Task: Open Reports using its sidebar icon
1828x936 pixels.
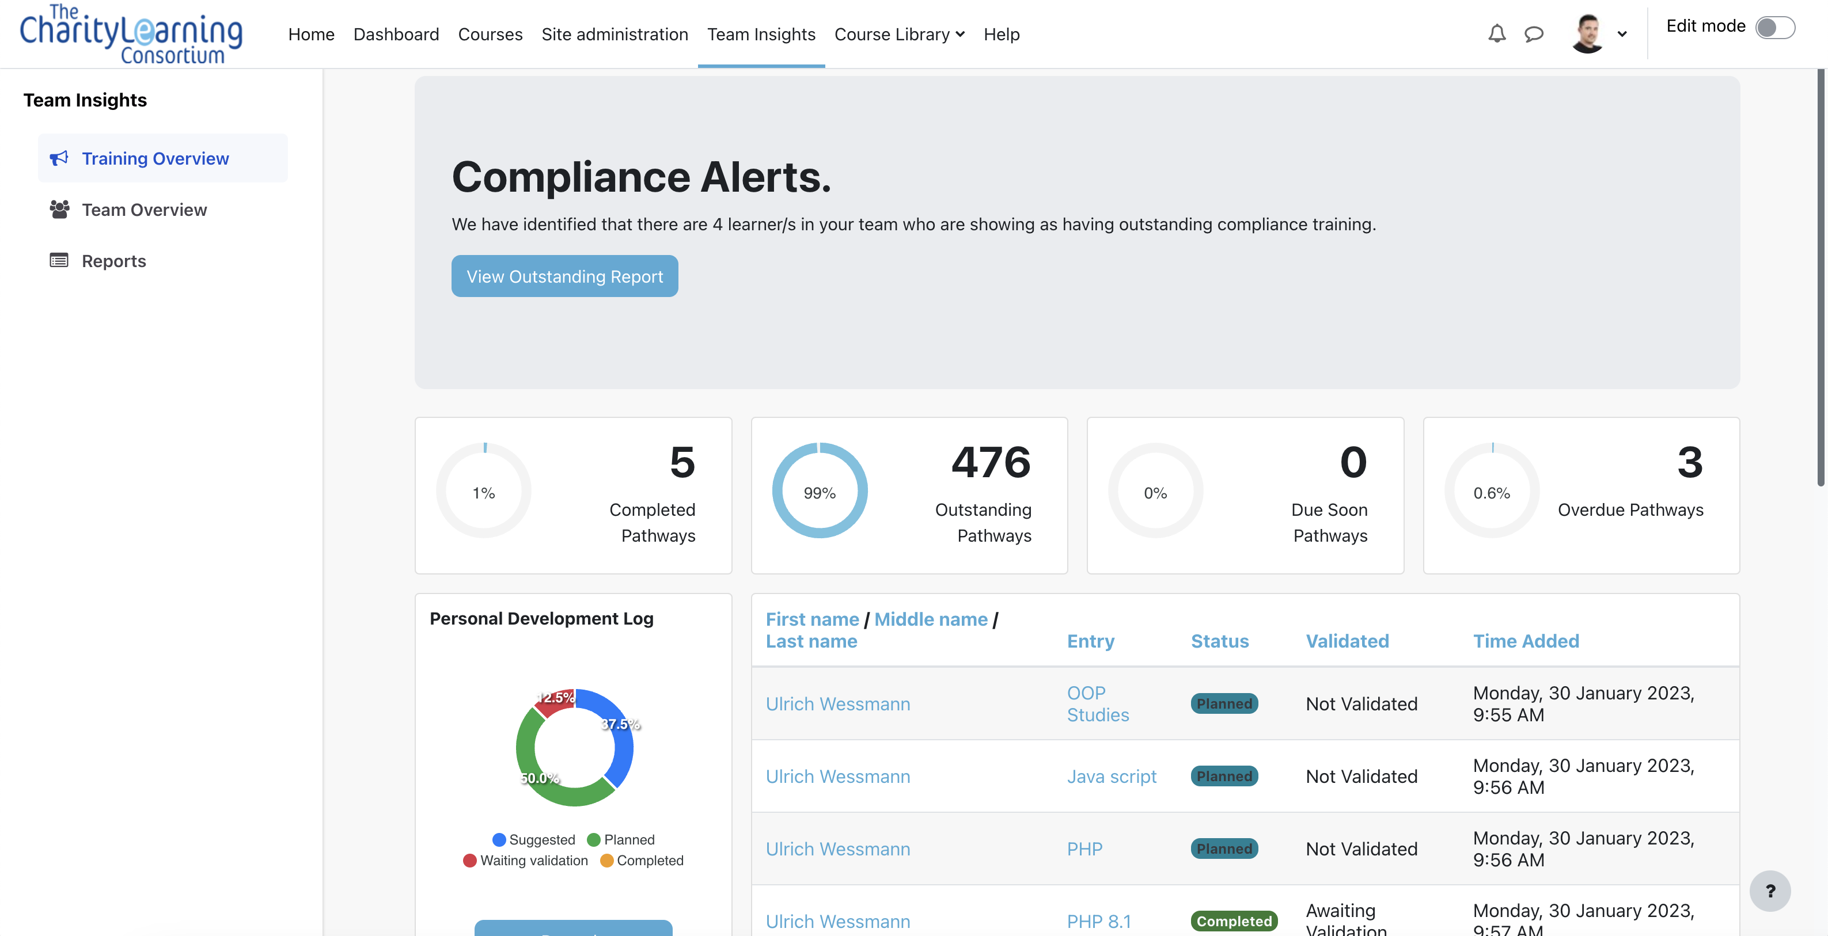Action: click(x=59, y=260)
